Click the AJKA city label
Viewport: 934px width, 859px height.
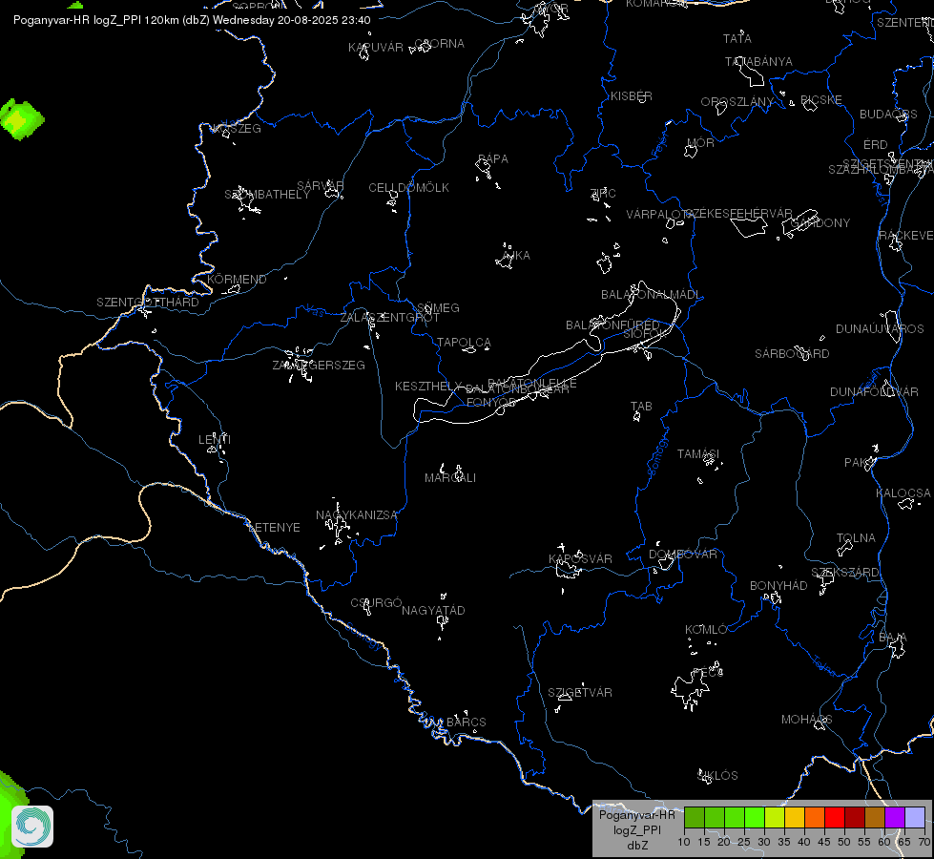(516, 255)
